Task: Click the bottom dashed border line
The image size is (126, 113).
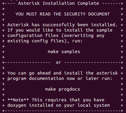Action: (63, 111)
